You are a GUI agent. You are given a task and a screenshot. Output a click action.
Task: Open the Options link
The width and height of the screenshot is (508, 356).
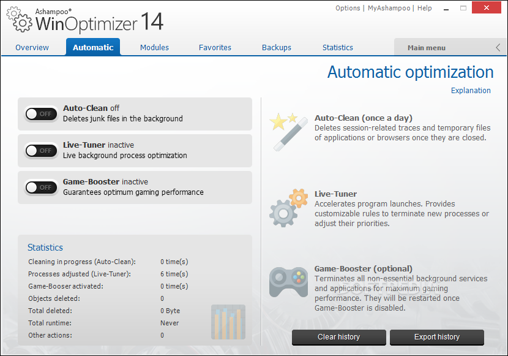tap(348, 8)
